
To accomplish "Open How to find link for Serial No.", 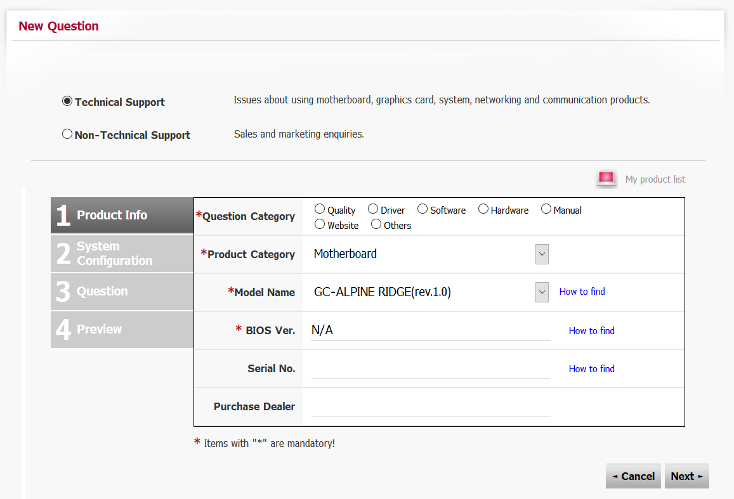I will point(592,368).
